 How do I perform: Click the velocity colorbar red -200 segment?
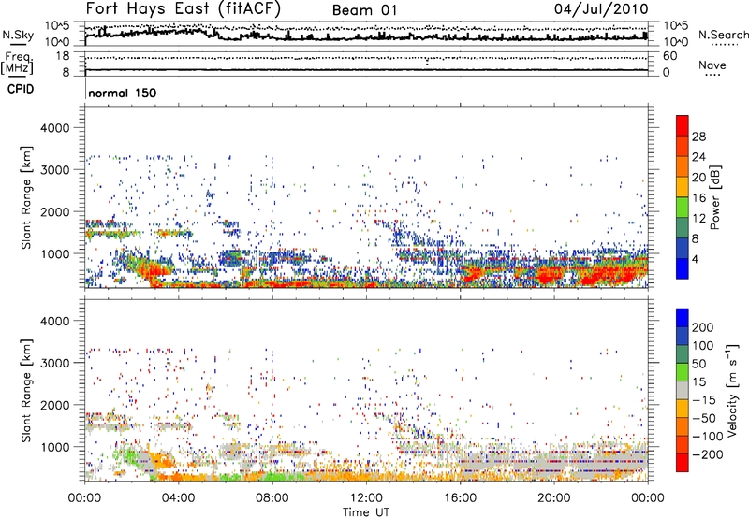tap(683, 463)
